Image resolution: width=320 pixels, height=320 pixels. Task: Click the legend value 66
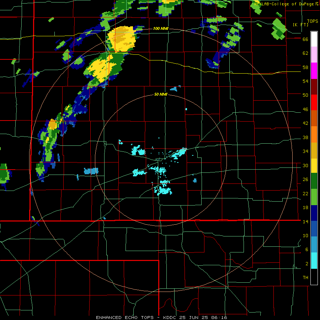click(x=305, y=39)
